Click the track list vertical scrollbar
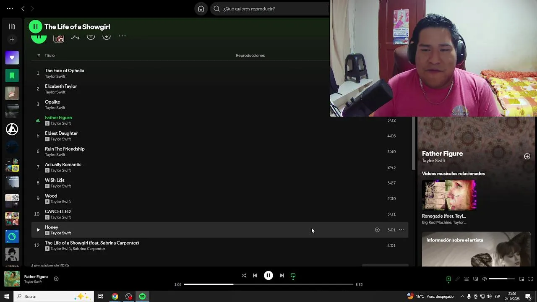 pos(414,143)
